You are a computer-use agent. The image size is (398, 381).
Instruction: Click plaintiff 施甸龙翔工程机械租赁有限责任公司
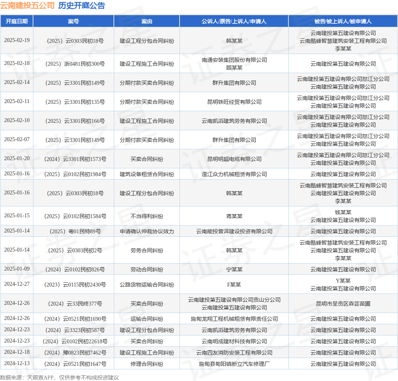coord(234,319)
